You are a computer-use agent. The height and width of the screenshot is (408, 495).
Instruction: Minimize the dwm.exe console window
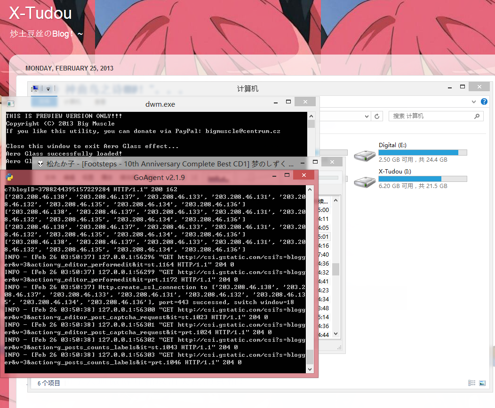[276, 102]
